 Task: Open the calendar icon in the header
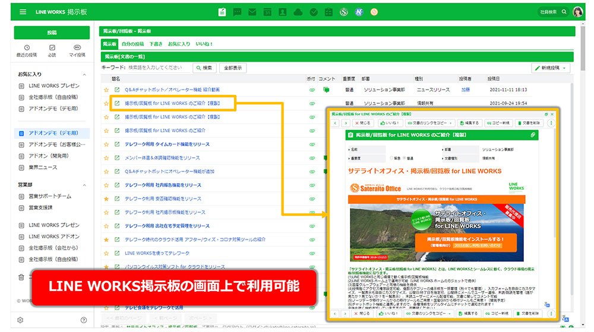point(267,12)
